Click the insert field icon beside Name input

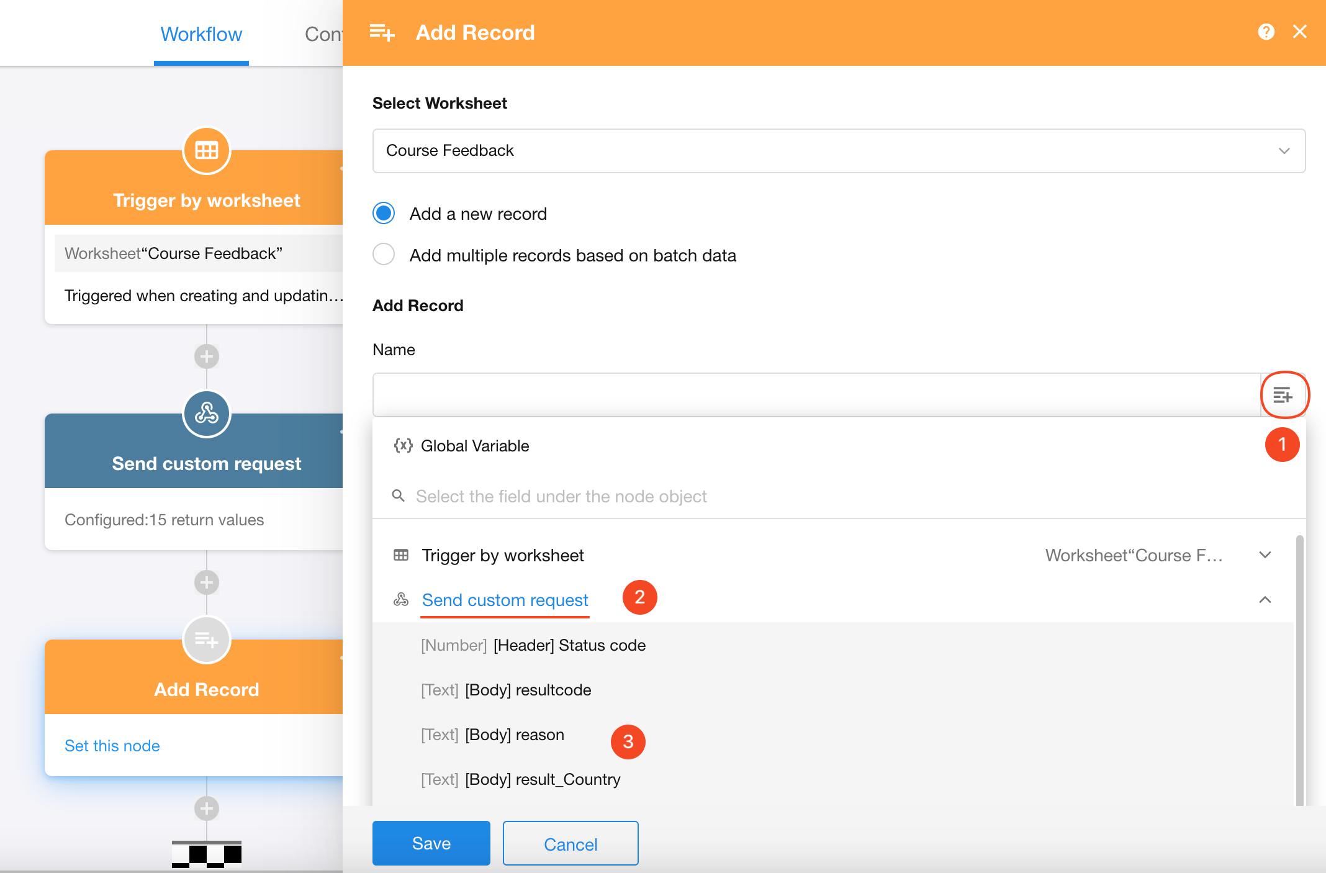[1283, 395]
